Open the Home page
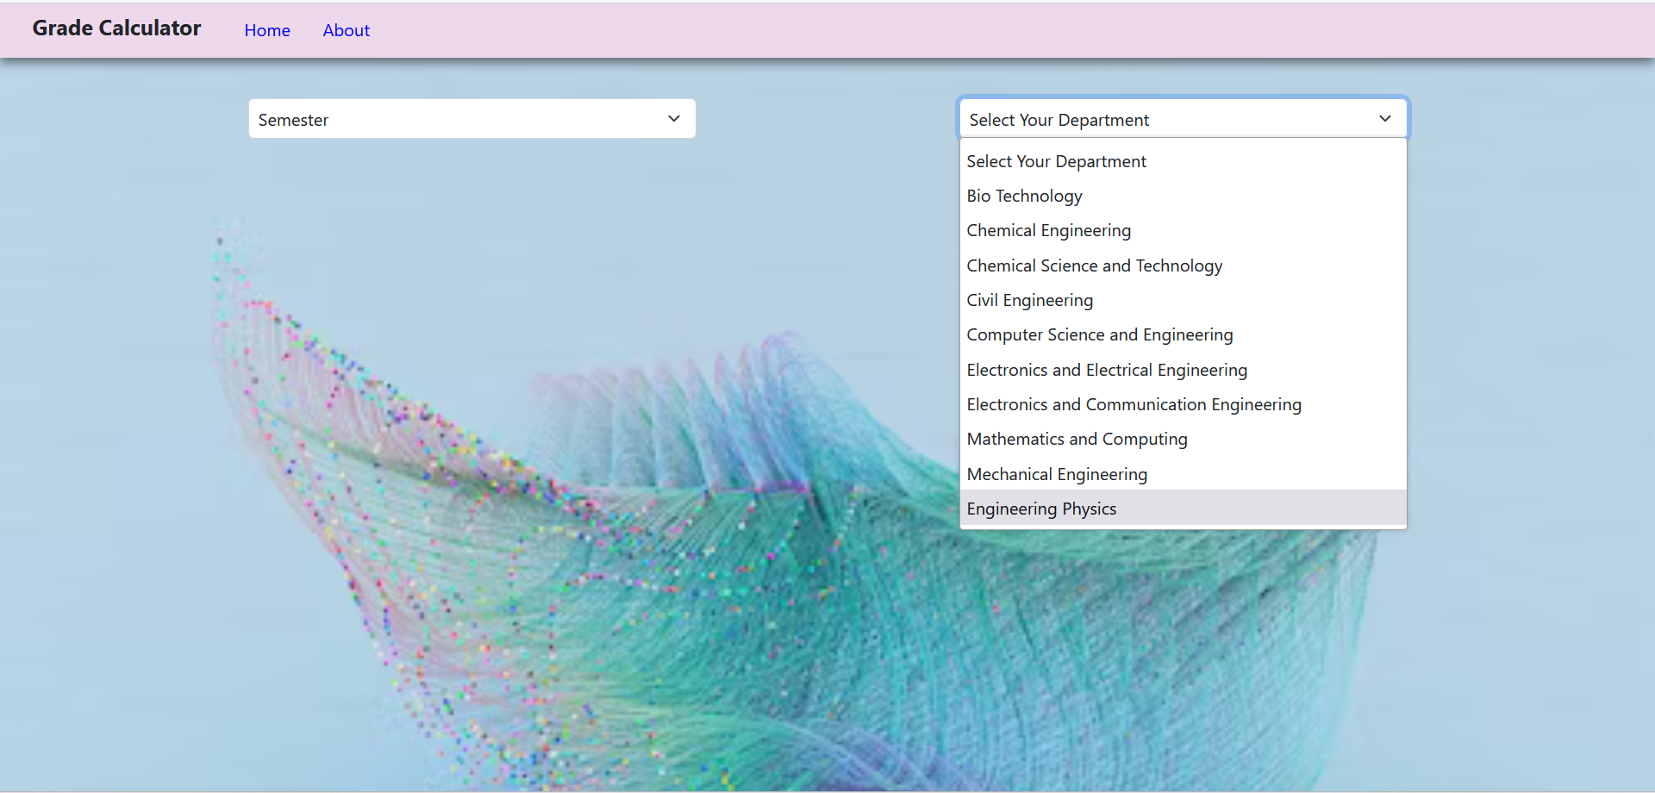Screen dimensions: 1655x793 click(266, 30)
